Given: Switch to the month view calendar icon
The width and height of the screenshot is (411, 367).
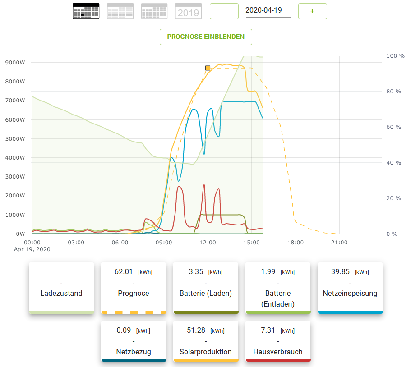Looking at the screenshot, I should (x=154, y=11).
